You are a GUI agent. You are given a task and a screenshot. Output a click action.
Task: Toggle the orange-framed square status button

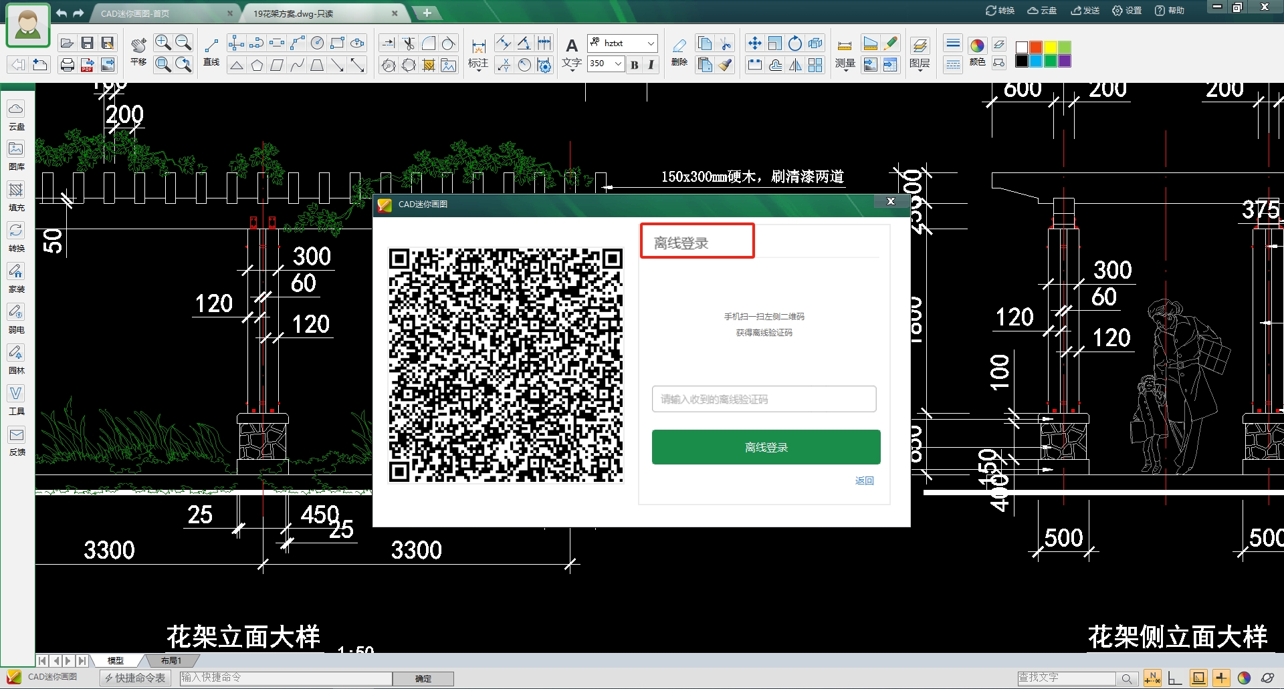(x=1198, y=678)
